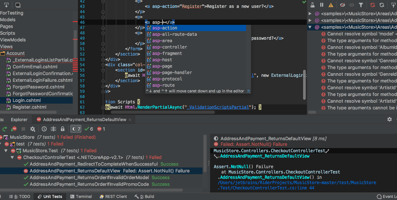Collapse the MusicStore.Test project node
The height and width of the screenshot is (200, 397).
(6, 151)
